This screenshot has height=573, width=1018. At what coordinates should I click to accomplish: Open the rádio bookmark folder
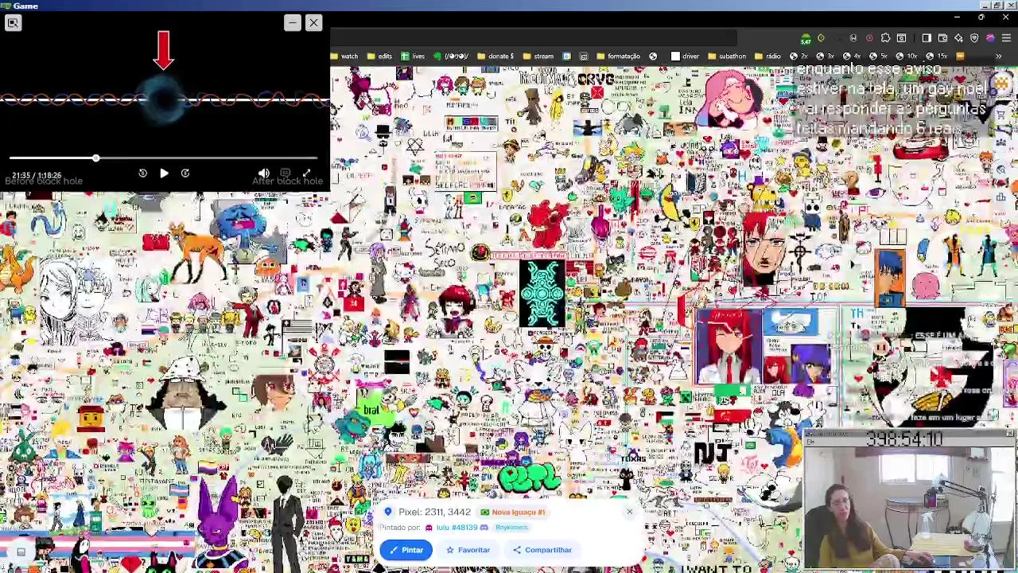pyautogui.click(x=767, y=57)
